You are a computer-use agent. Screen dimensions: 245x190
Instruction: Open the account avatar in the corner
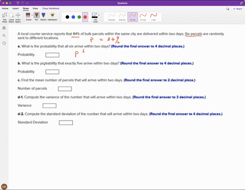4,186
